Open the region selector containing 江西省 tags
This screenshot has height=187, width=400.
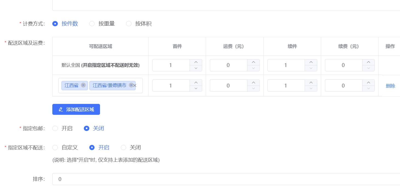[x=101, y=86]
